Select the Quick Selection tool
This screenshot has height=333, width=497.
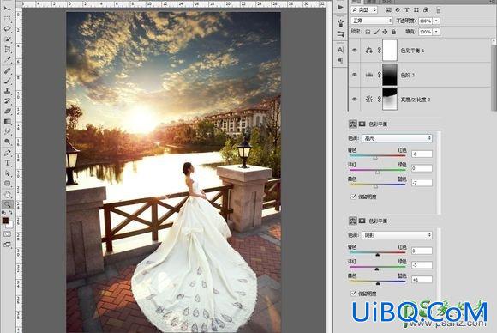(7, 39)
